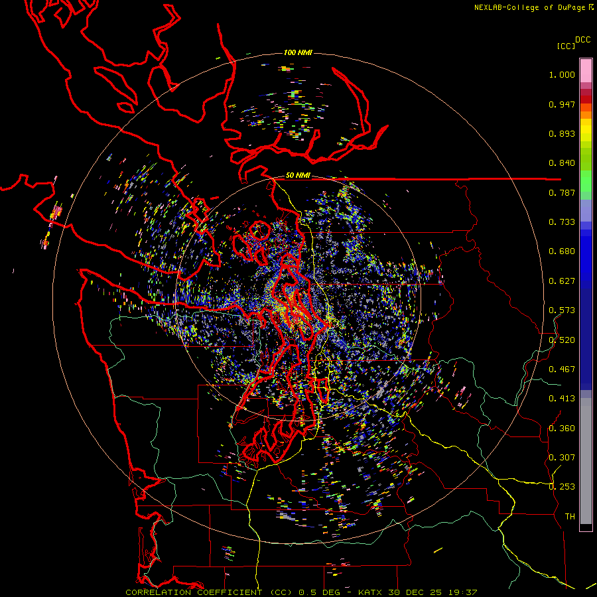Click the 0.627 scale value

point(562,281)
